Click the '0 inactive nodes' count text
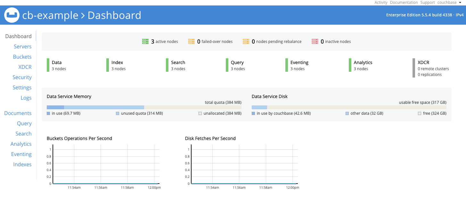The width and height of the screenshot is (466, 198). [336, 41]
